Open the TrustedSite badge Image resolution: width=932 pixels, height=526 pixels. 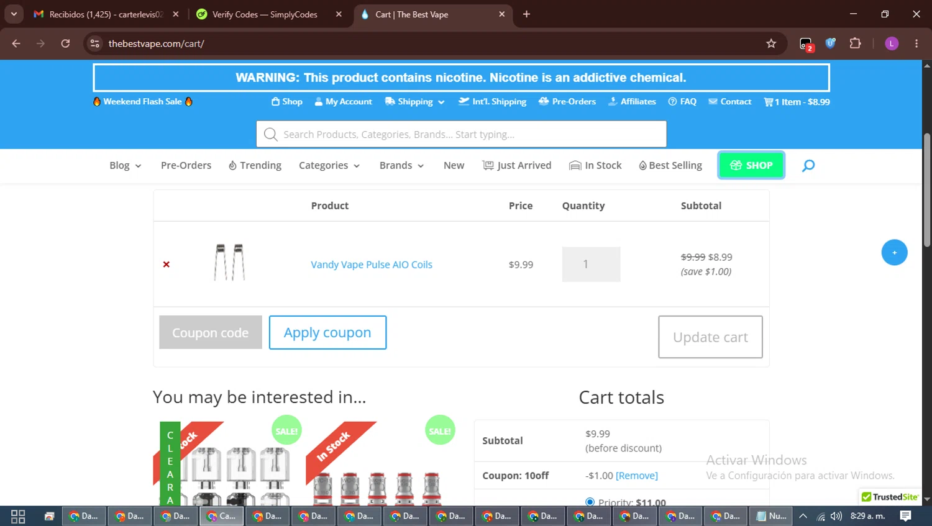coord(890,497)
